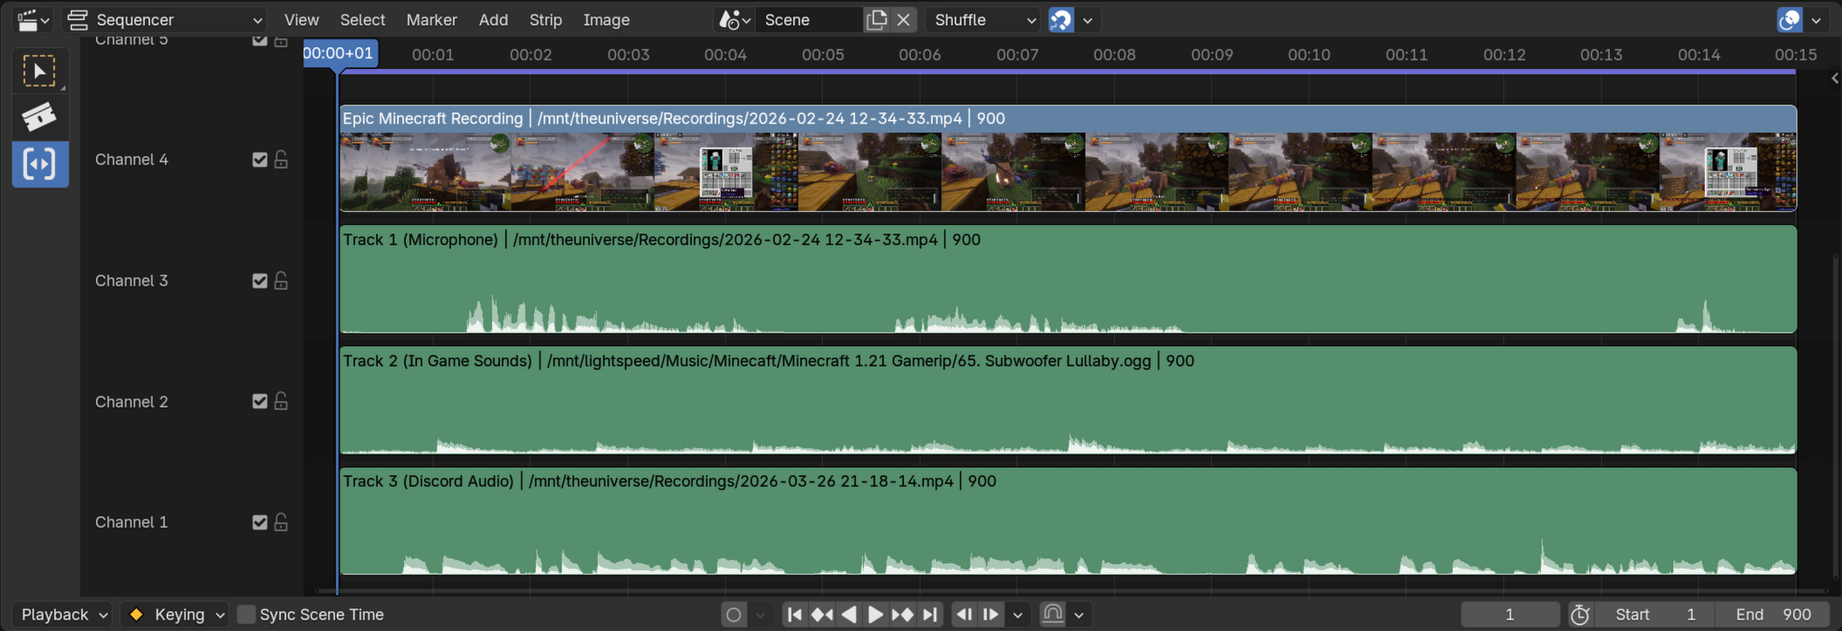Enable Sync Scene Time checkbox
Image resolution: width=1842 pixels, height=631 pixels.
click(247, 614)
